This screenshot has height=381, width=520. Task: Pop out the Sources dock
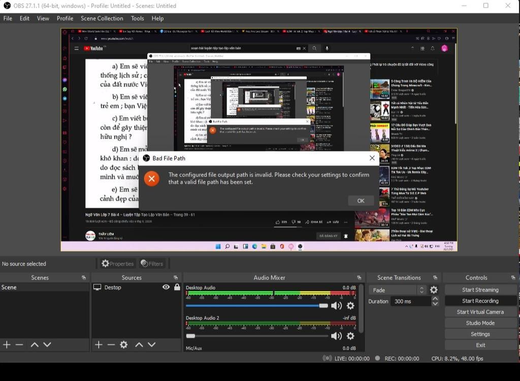coord(175,278)
